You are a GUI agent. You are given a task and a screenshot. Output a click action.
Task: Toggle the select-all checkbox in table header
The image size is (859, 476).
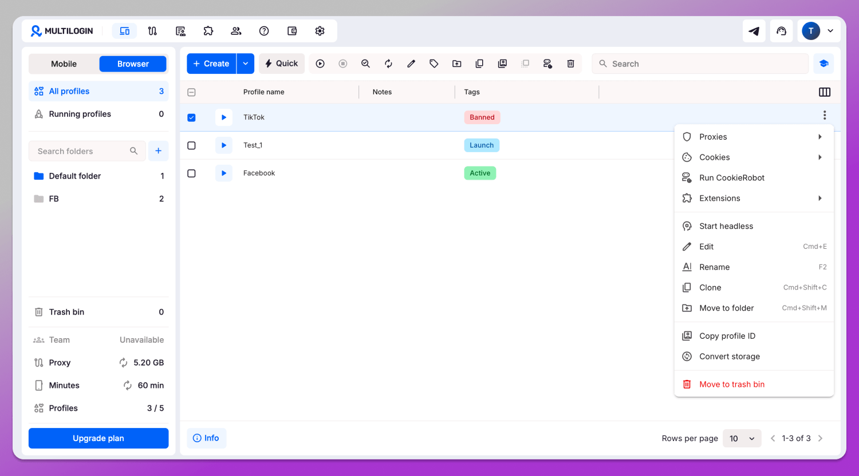pyautogui.click(x=191, y=92)
